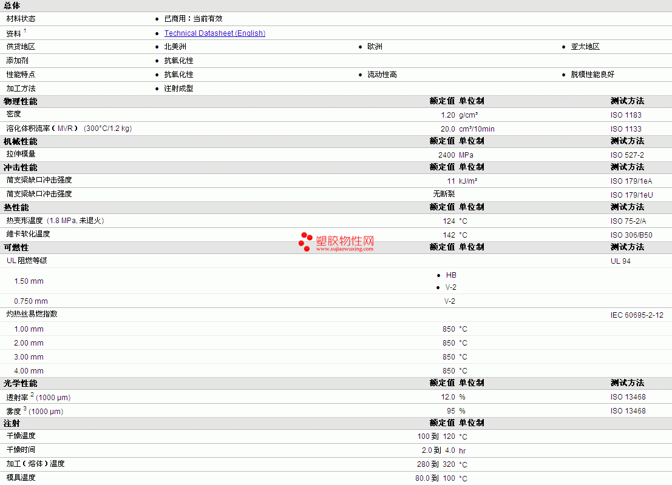Click the UL 94 test method
The image size is (672, 485).
click(620, 261)
